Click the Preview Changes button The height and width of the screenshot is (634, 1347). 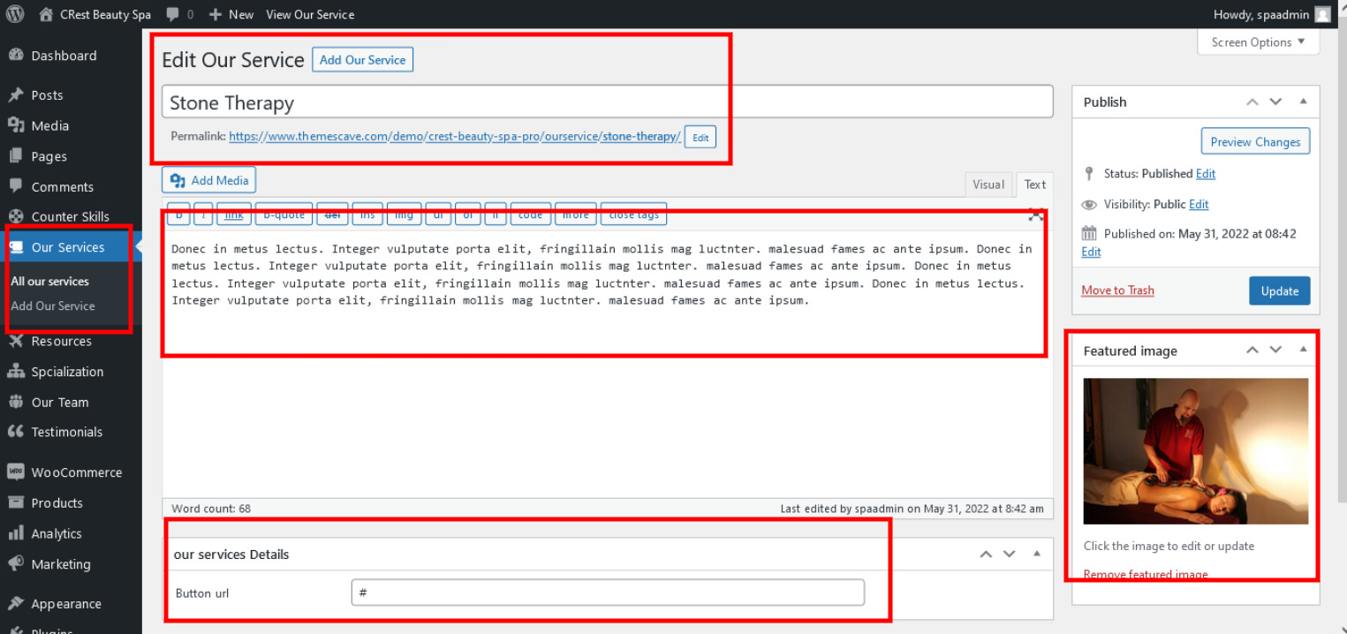coord(1255,141)
